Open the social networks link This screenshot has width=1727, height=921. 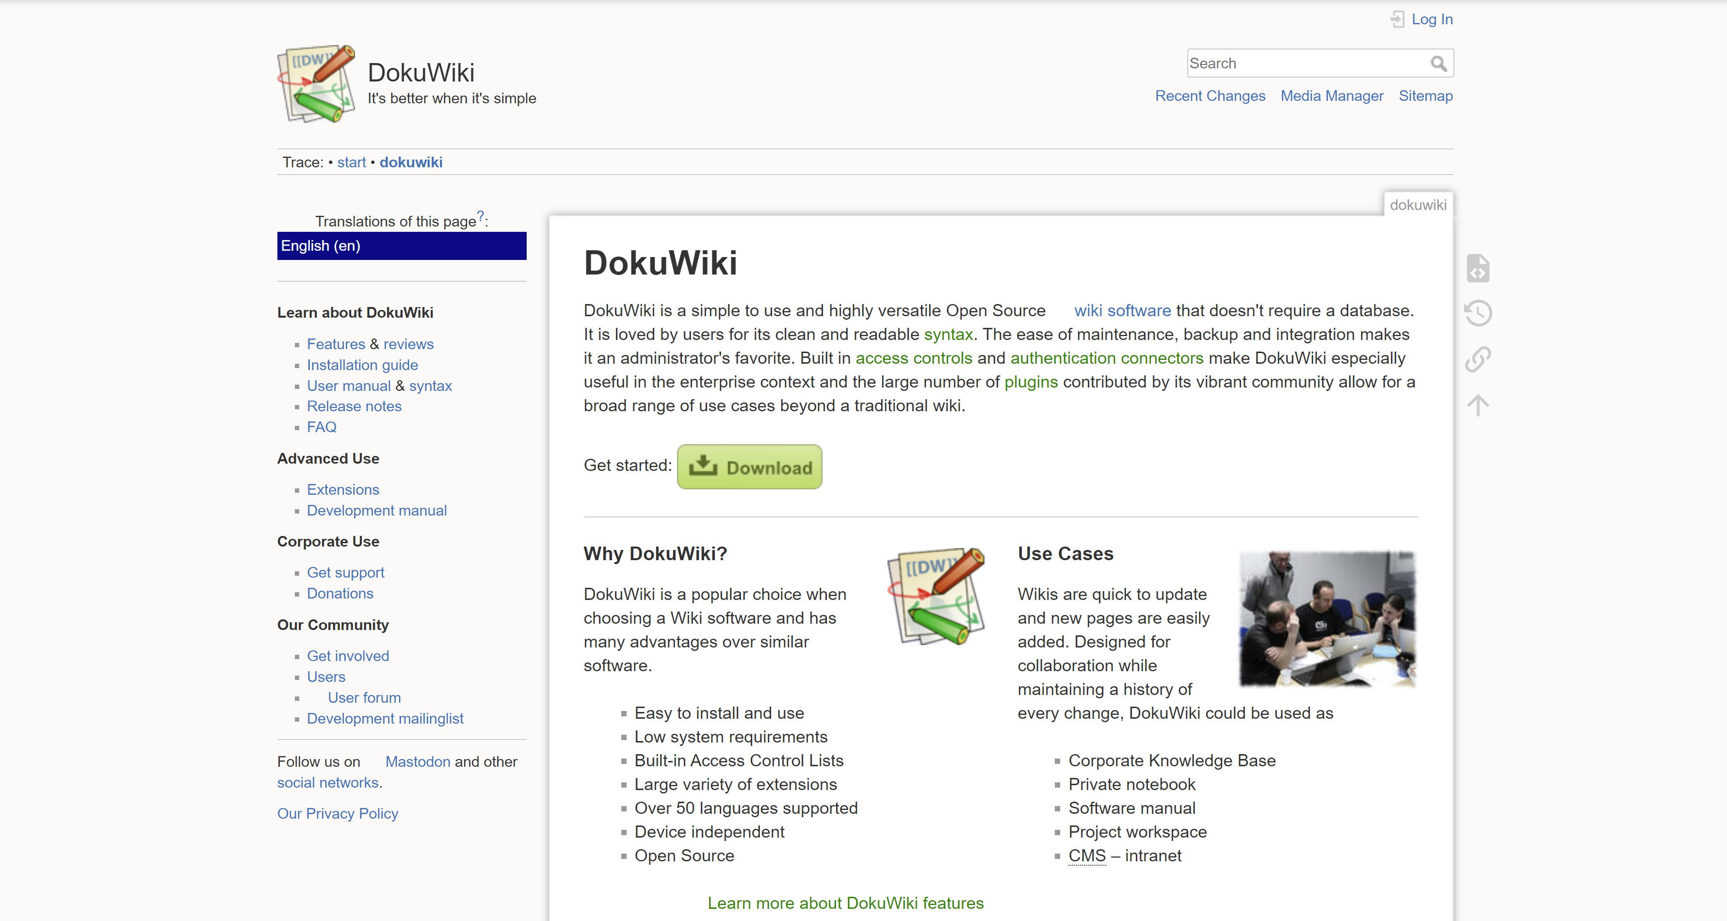328,782
